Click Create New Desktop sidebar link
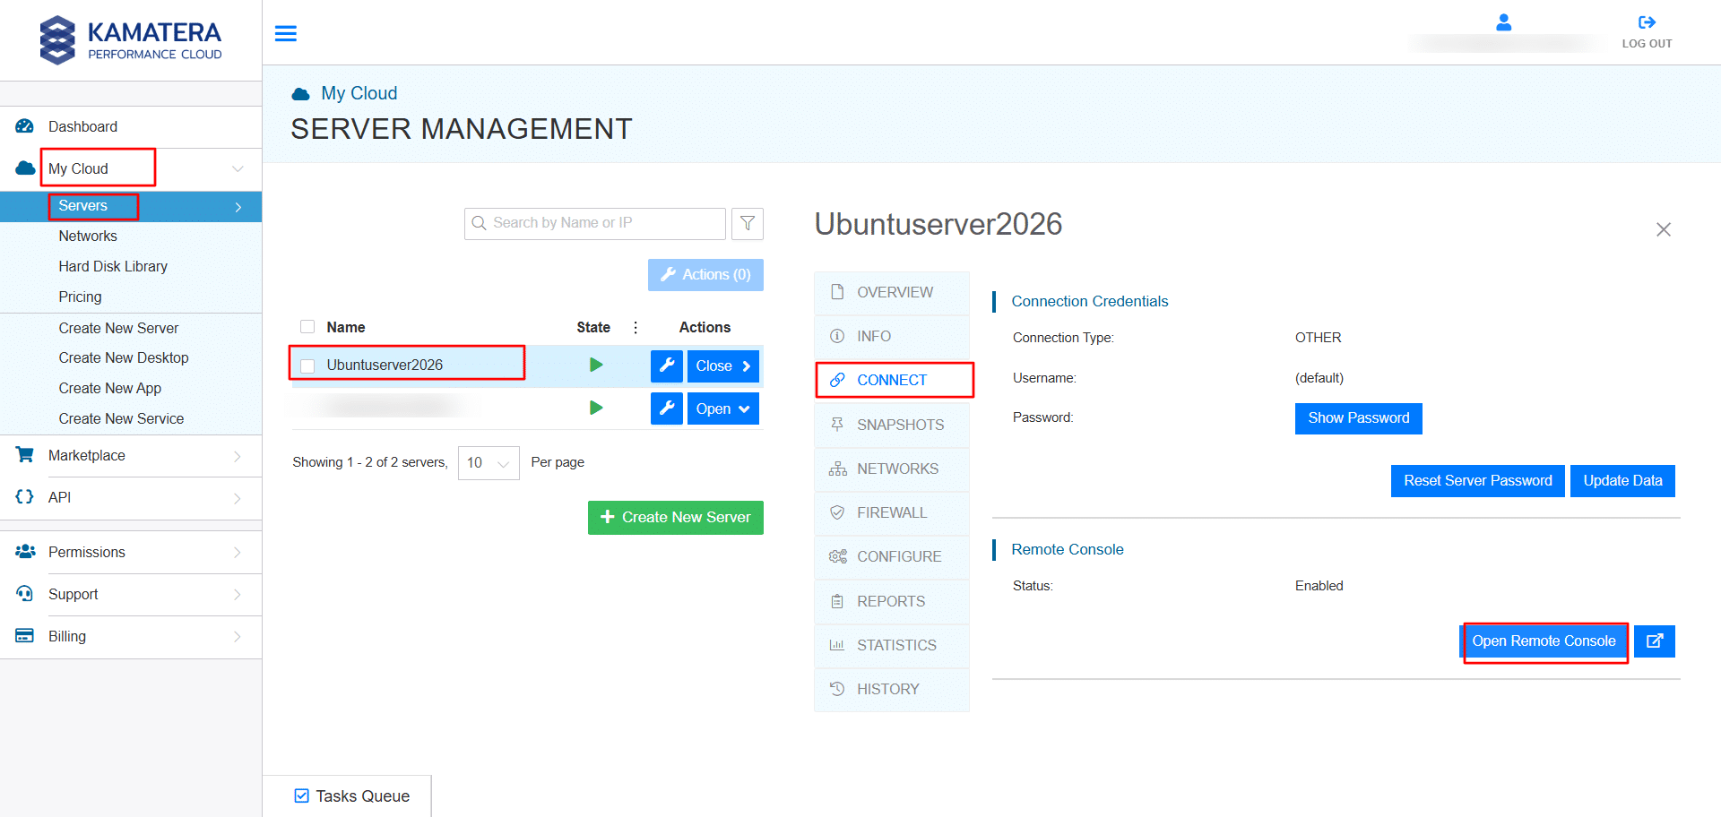1721x817 pixels. (x=124, y=358)
